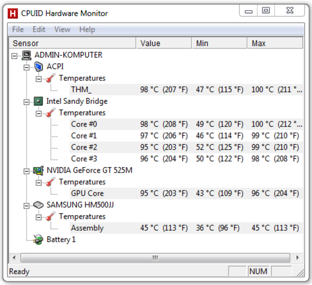Select the ACPI label

click(55, 66)
